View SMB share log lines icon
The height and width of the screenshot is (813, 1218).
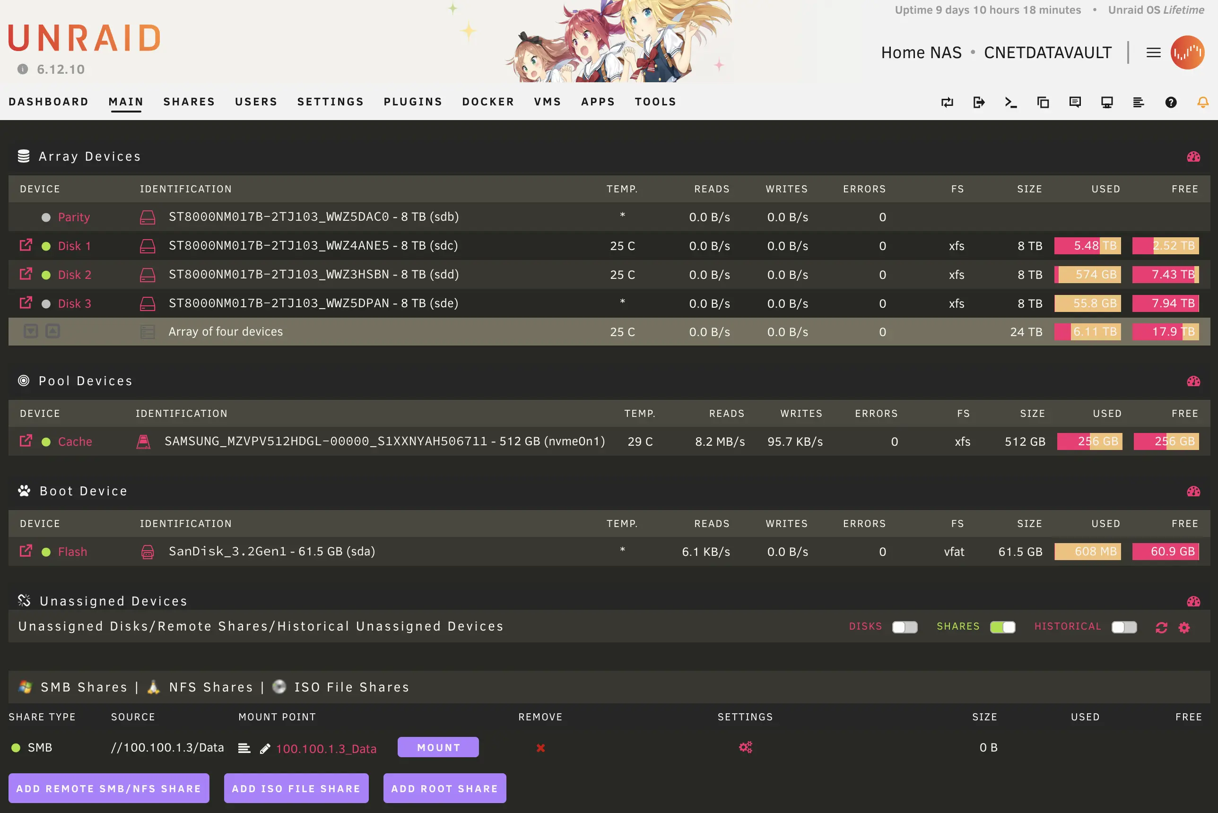tap(244, 748)
